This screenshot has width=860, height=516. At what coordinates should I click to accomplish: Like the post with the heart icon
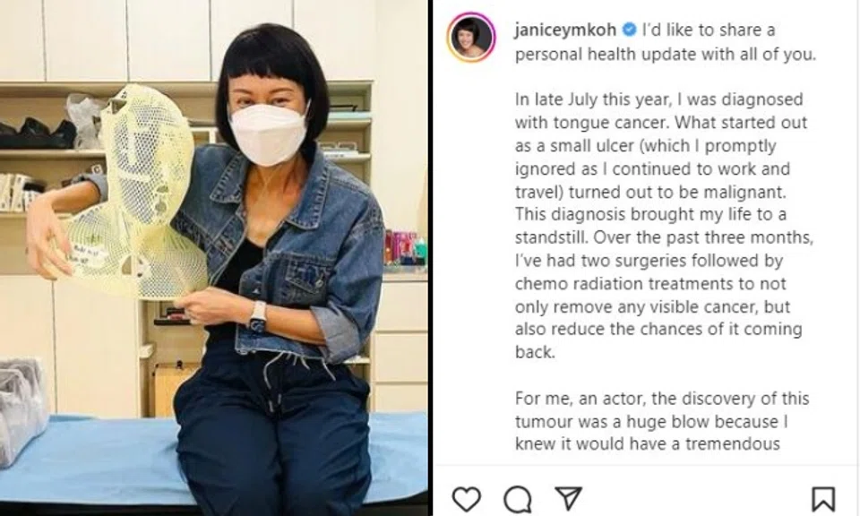coord(466,499)
